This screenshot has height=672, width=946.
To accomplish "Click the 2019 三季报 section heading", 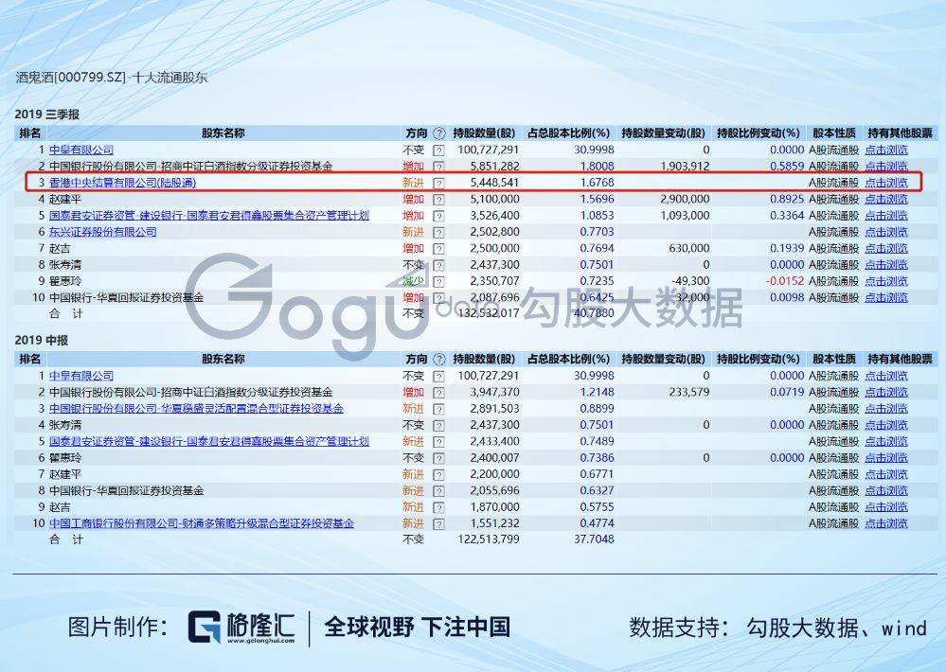I will pos(47,114).
